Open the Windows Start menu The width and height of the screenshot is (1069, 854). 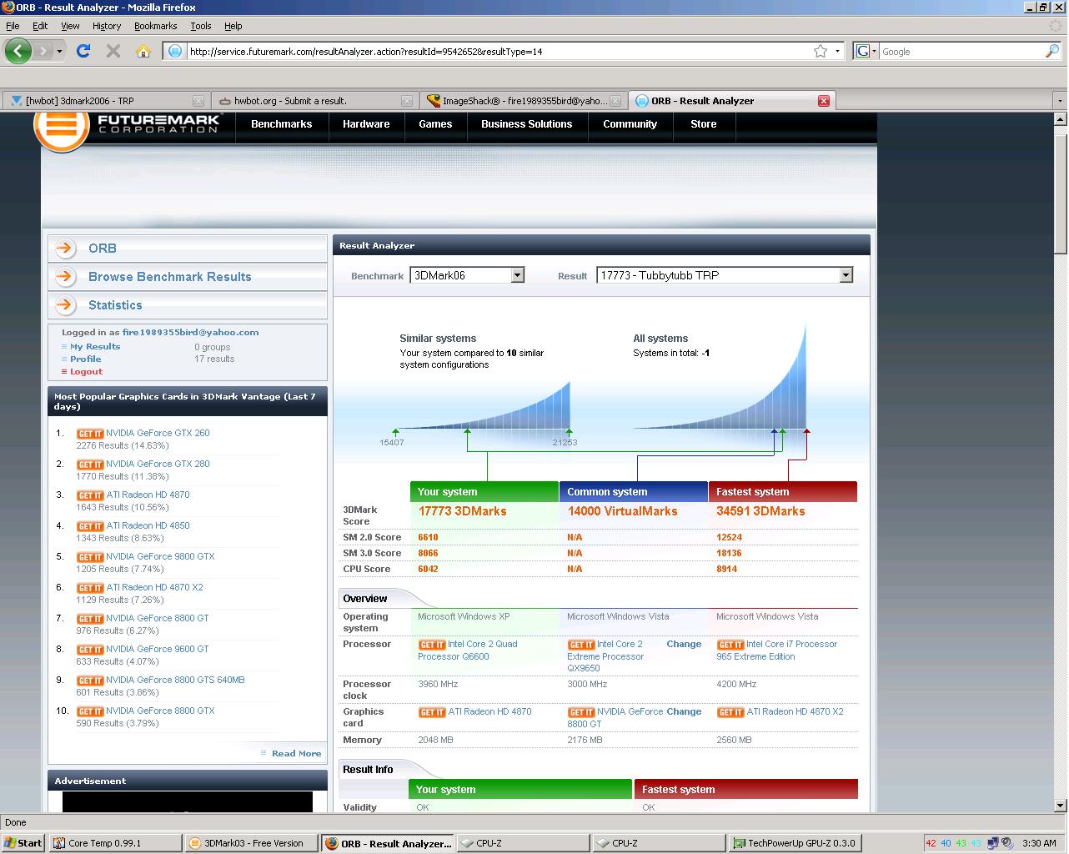[x=23, y=843]
